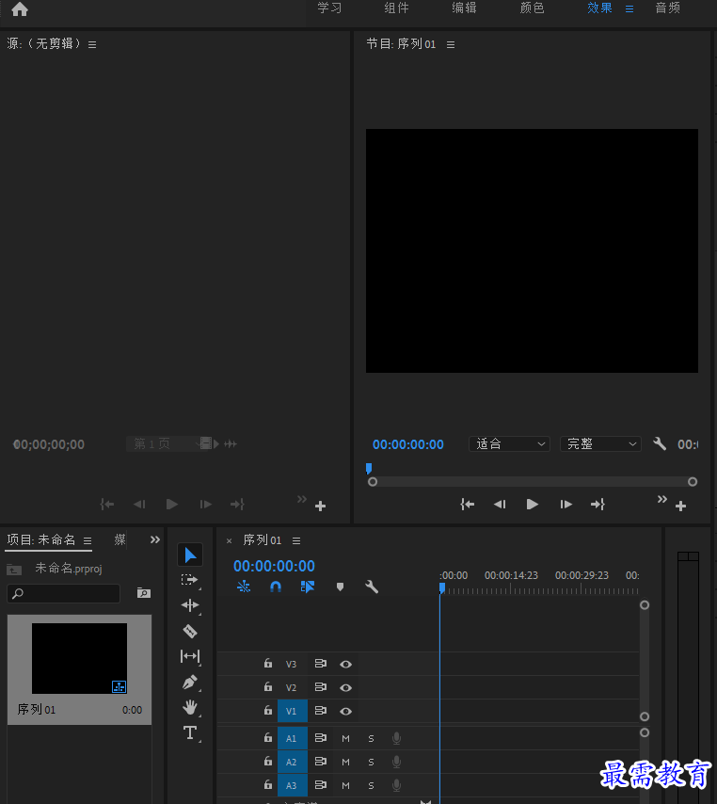Open the 完整 playback resolution dropdown
Viewport: 717px width, 804px height.
coord(600,444)
